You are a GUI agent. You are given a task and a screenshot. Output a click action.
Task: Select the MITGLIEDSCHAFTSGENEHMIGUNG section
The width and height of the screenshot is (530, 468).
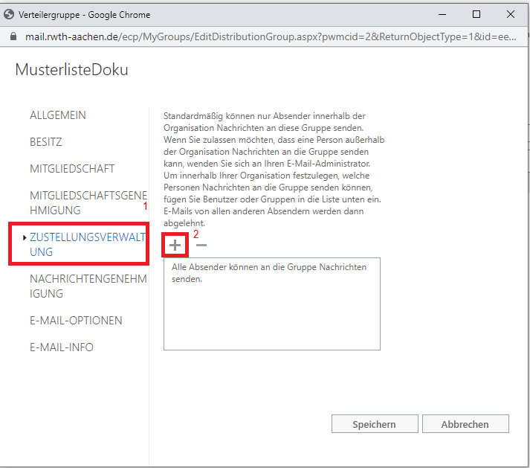point(88,203)
